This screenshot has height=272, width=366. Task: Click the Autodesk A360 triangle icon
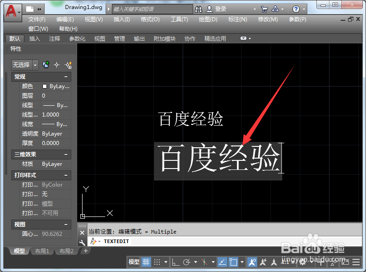click(x=275, y=9)
